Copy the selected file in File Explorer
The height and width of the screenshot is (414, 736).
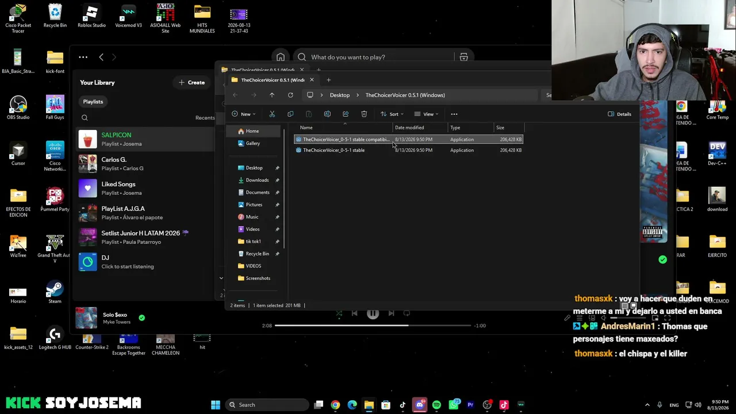[x=290, y=114]
